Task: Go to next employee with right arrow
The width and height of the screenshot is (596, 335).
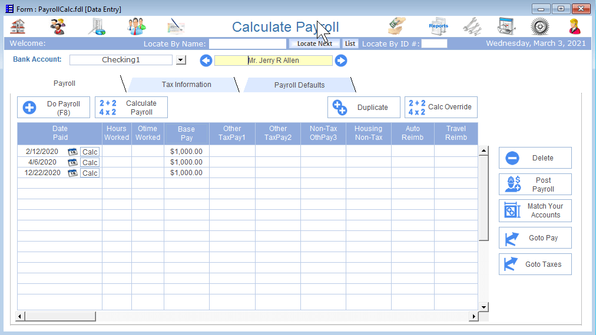Action: [x=341, y=61]
